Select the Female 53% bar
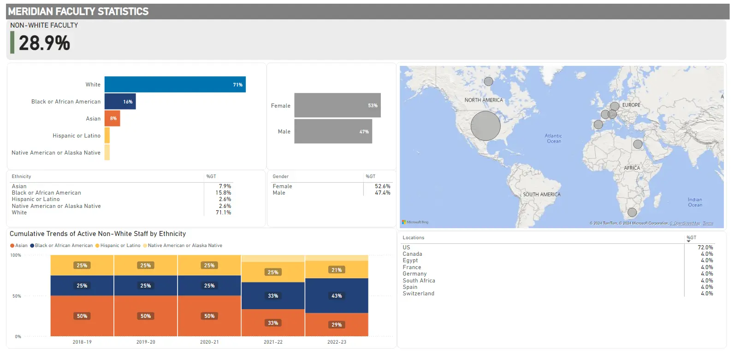This screenshot has width=734, height=351. tap(337, 105)
